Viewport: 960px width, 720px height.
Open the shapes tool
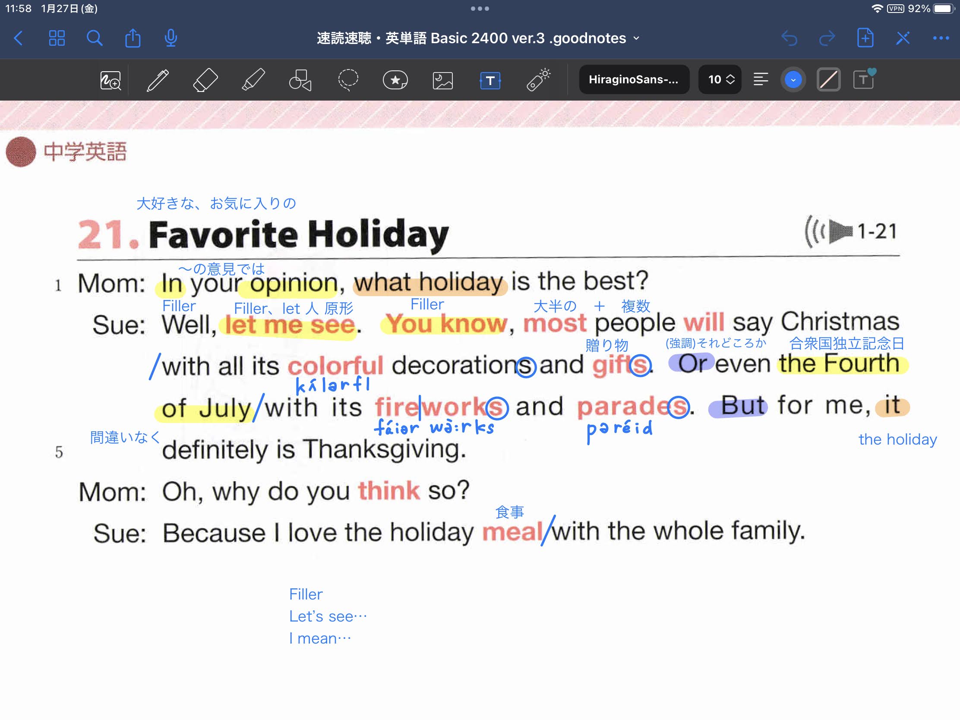click(300, 80)
